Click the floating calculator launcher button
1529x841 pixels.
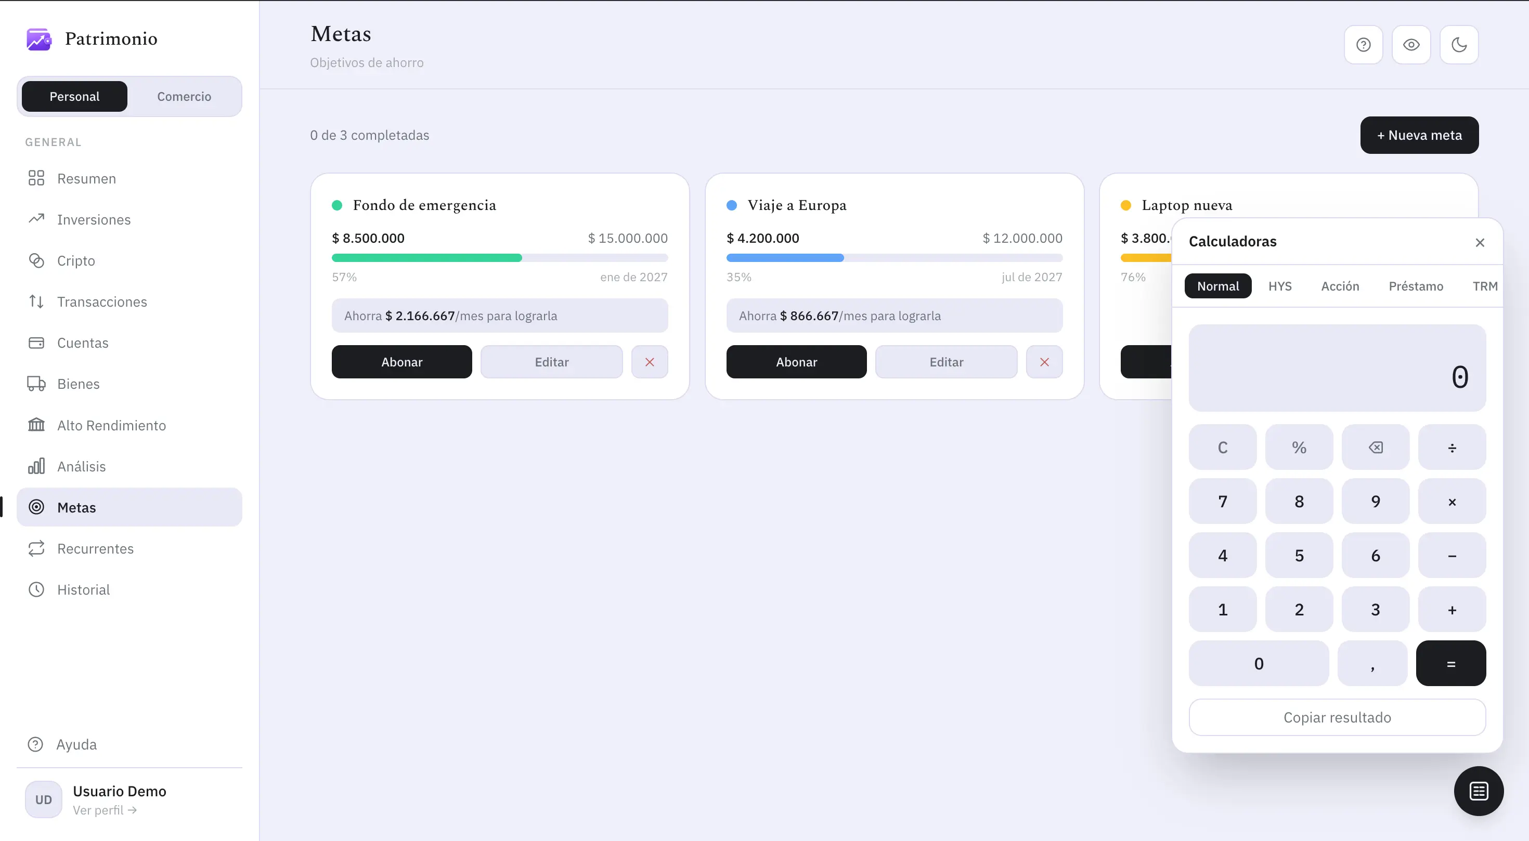1479,791
